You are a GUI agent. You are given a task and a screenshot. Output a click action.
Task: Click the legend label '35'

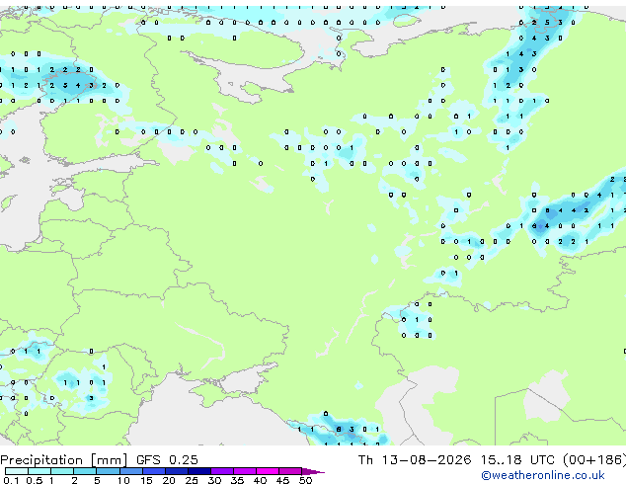click(238, 480)
